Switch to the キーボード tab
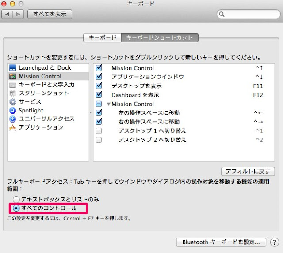Viewport: 283px width, 253px height. [102, 37]
